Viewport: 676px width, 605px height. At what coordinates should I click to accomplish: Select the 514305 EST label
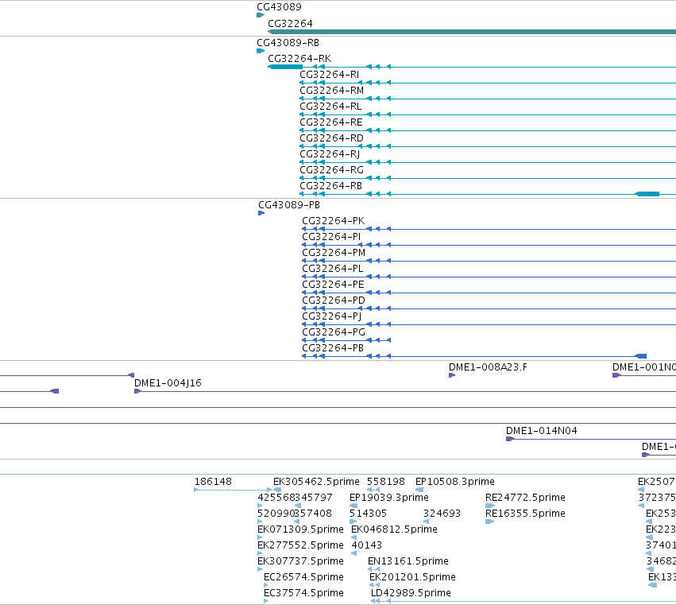click(x=368, y=514)
